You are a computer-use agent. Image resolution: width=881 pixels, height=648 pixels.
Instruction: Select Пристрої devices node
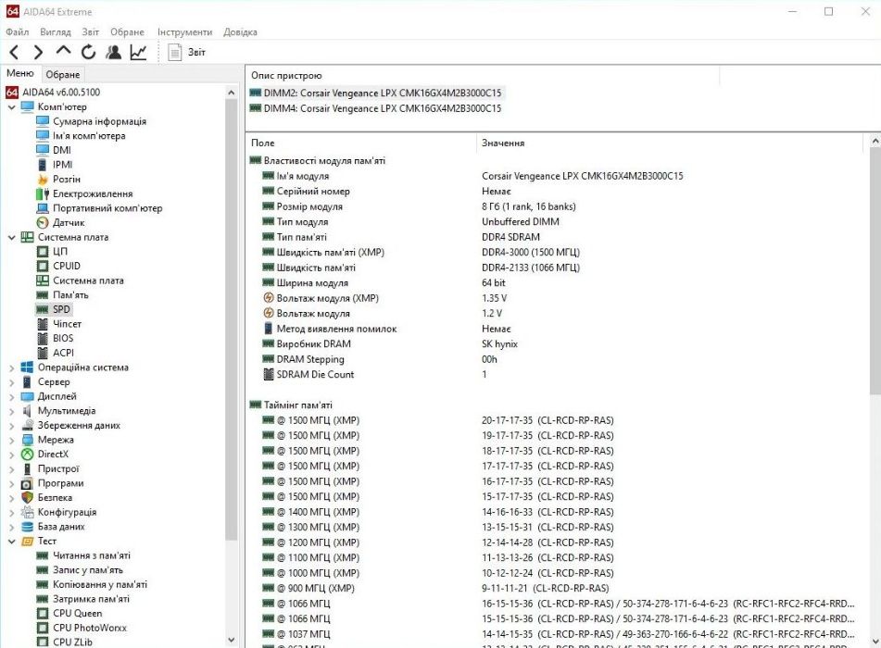click(58, 468)
